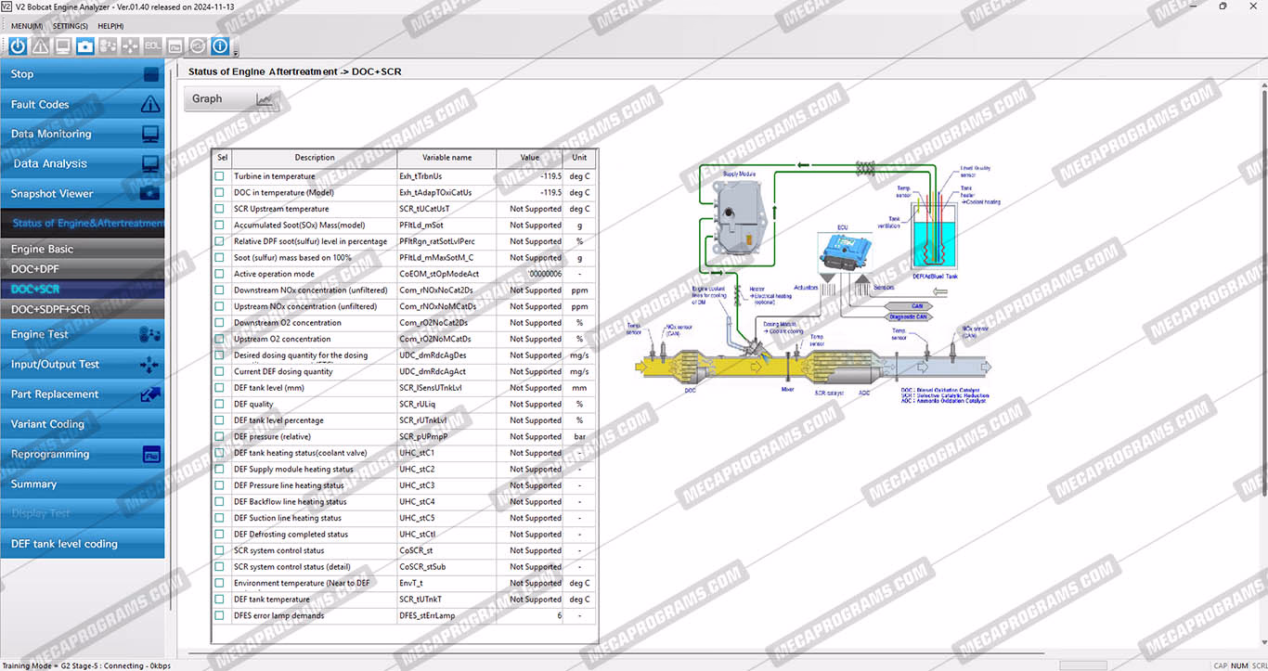Click the Reprogramming file icon
This screenshot has width=1268, height=671.
150,455
